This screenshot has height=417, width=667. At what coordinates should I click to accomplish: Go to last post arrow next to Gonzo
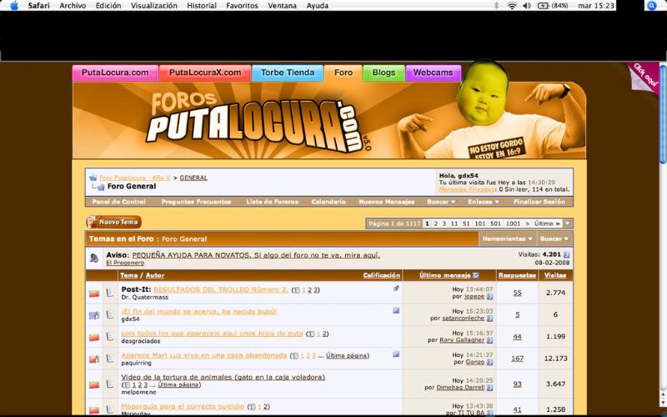point(489,362)
